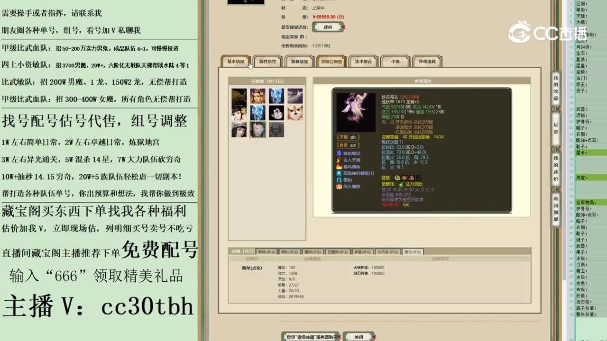Switch to the 装备法宝 tab
The height and width of the screenshot is (341, 607).
point(299,62)
